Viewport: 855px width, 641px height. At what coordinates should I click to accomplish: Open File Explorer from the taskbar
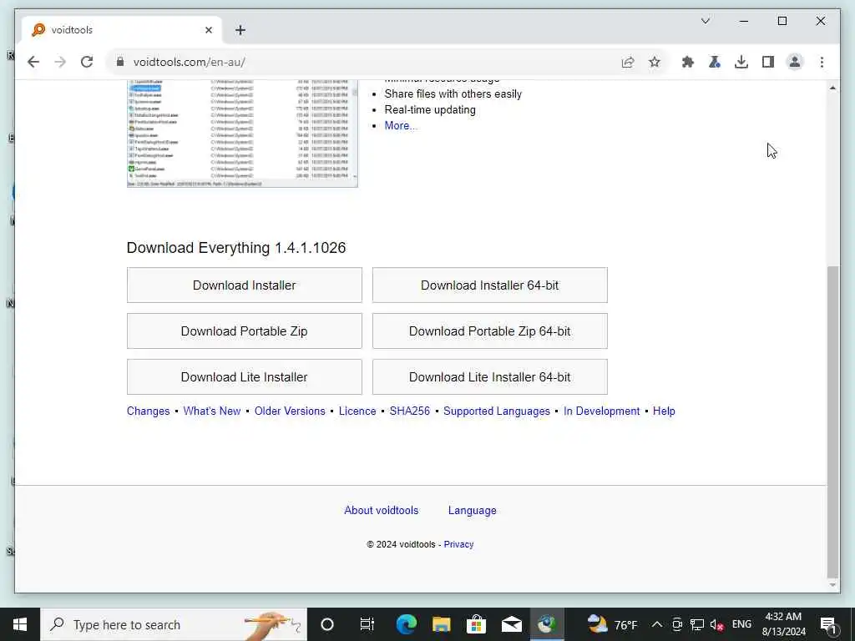(x=441, y=624)
